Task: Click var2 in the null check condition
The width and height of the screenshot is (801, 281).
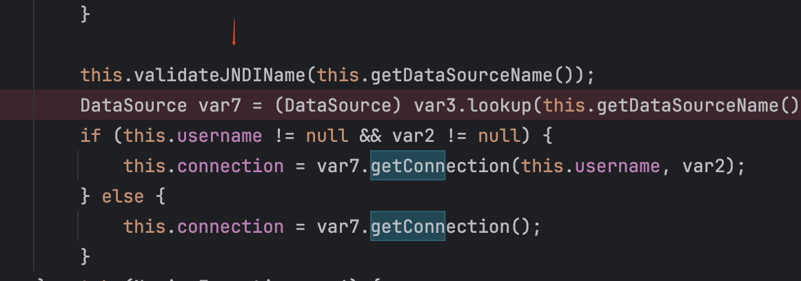Action: [414, 136]
